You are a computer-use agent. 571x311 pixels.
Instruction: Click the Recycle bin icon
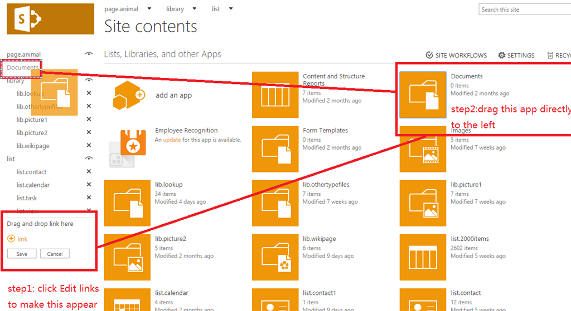[x=550, y=55]
